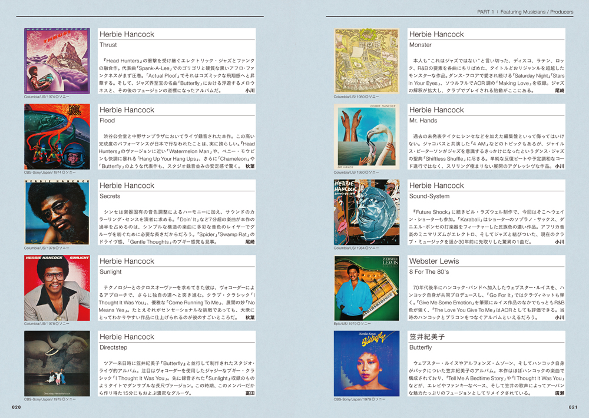
Task: Click caption 'Epic/US/1979' under Webster Lewis cover
Action: [x=352, y=323]
